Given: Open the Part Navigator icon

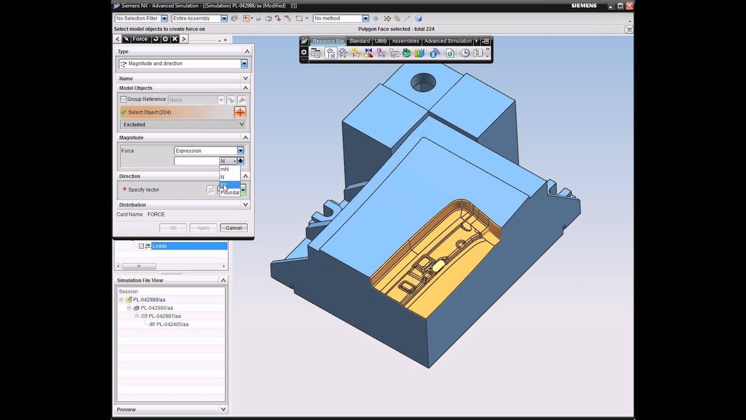Looking at the screenshot, I should 381,53.
